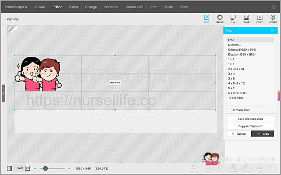Viewport: 281px width, 175px height.
Task: Select the 2 x 3 (4 x 6) ratio
Action: 250,69
